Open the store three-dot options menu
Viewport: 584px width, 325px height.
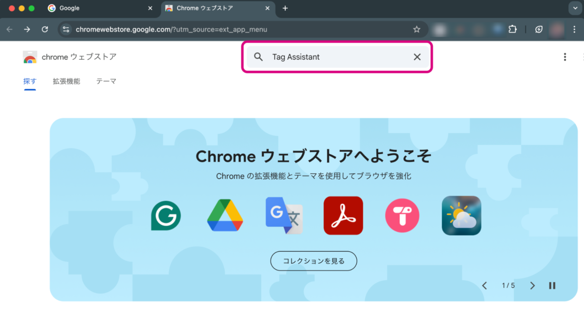coord(565,57)
